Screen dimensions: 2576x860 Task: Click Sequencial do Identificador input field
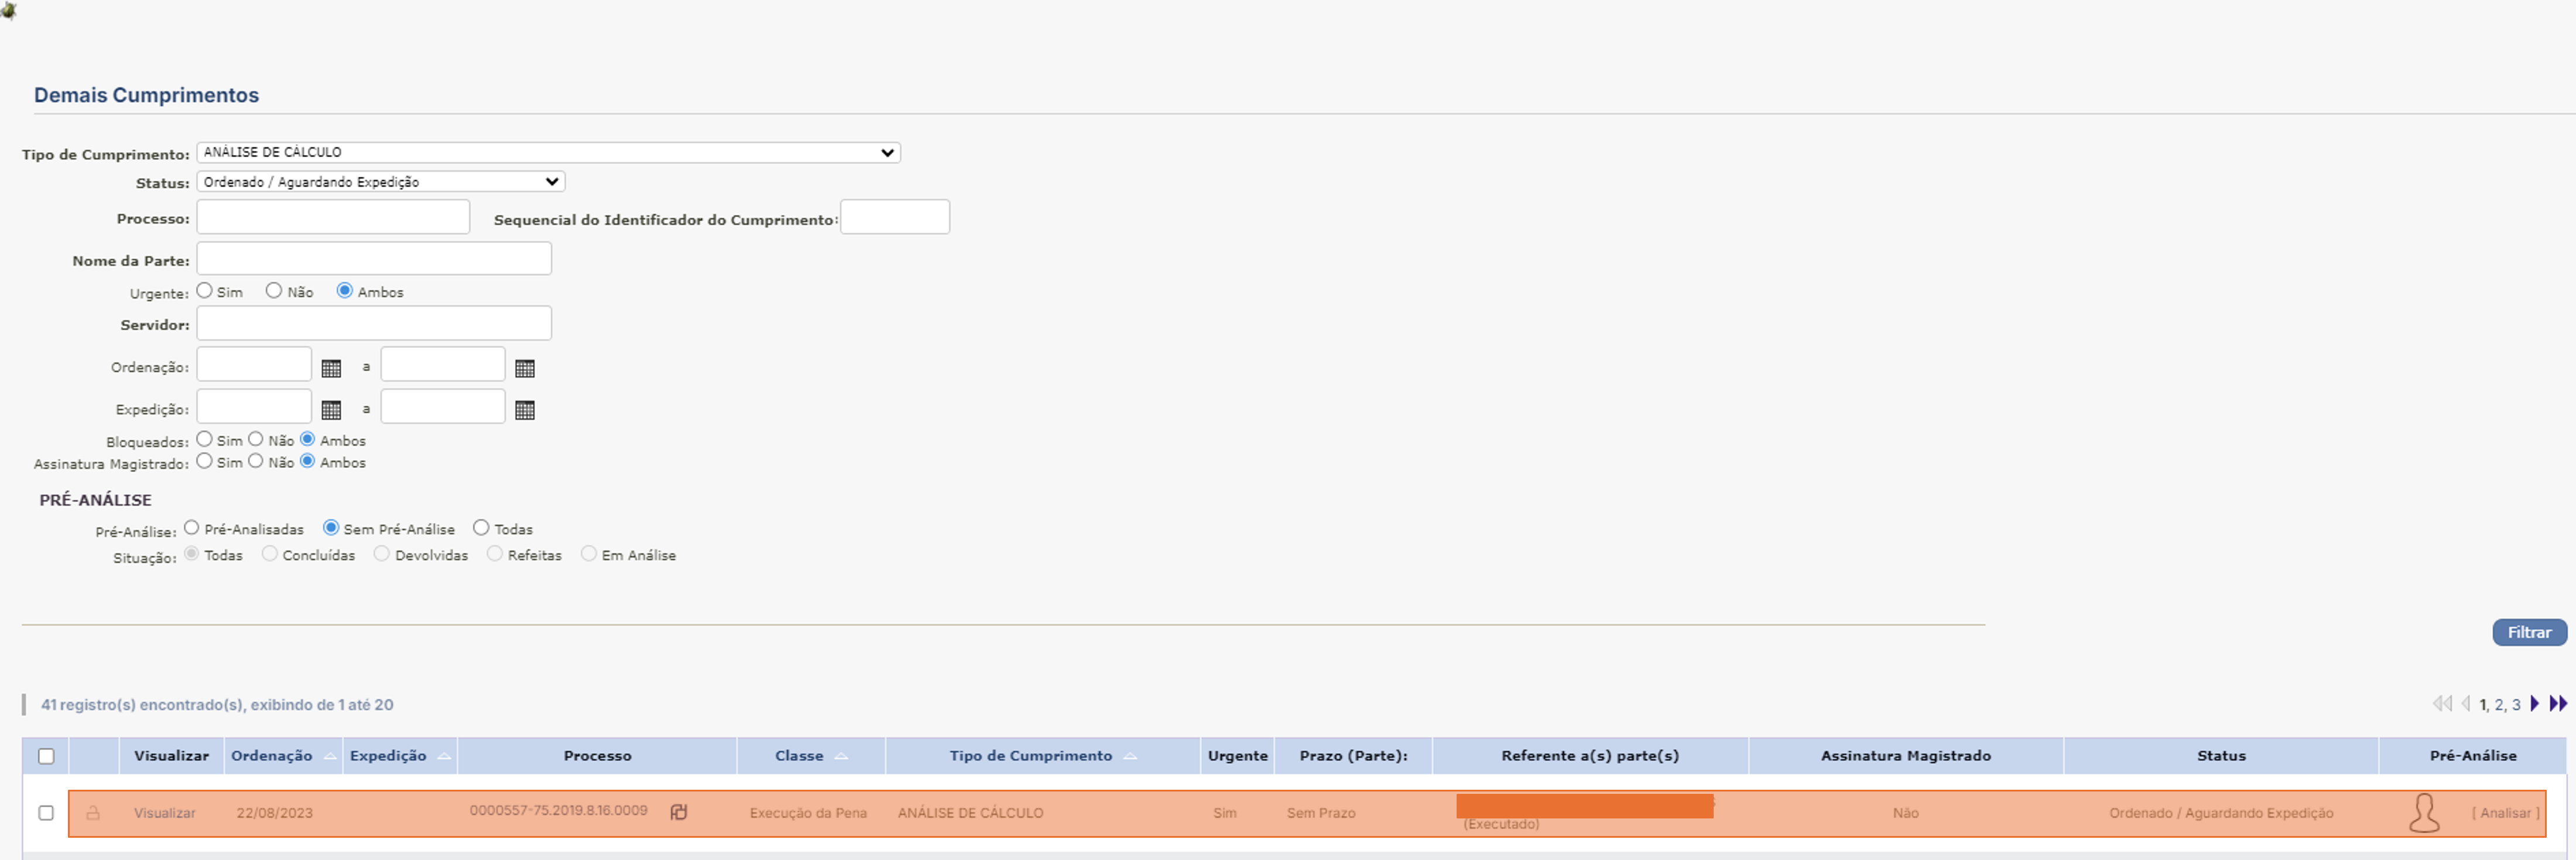(895, 217)
